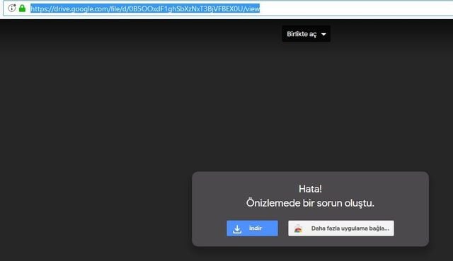Screen dimensions: 453x261
Task: Click the green padlock security icon
Action: (22, 8)
